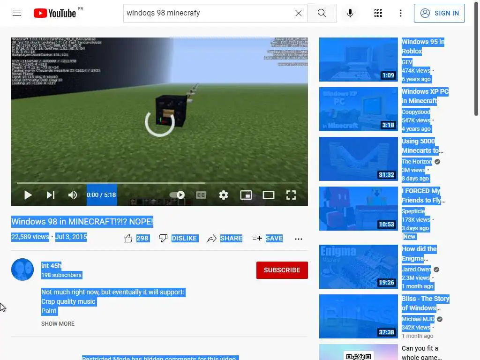Open I FORCED My Friends to Fly title
Image resolution: width=480 pixels, height=360 pixels.
click(x=423, y=195)
